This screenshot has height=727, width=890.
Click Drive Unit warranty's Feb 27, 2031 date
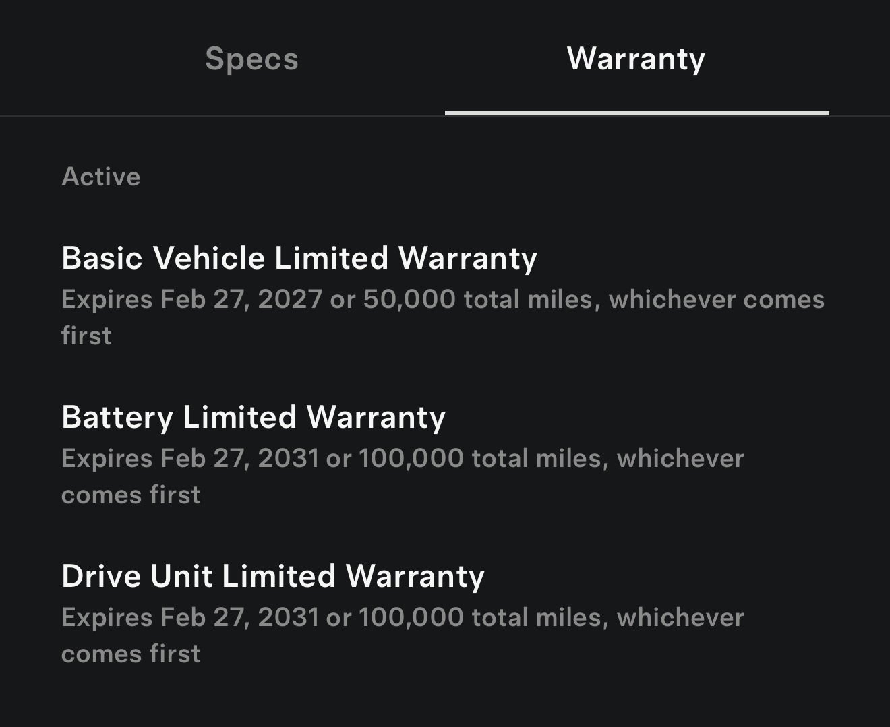click(240, 617)
